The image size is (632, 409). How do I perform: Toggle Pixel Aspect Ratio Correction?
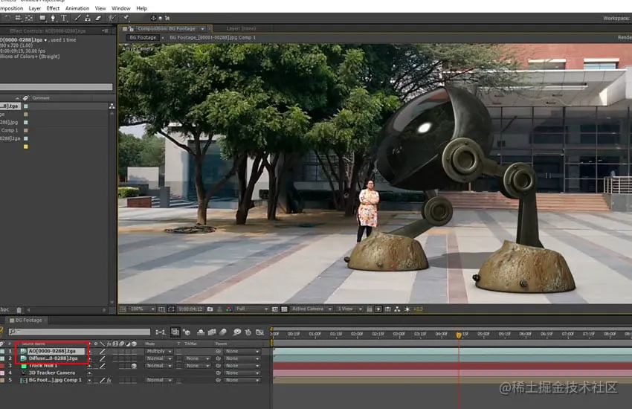point(370,309)
